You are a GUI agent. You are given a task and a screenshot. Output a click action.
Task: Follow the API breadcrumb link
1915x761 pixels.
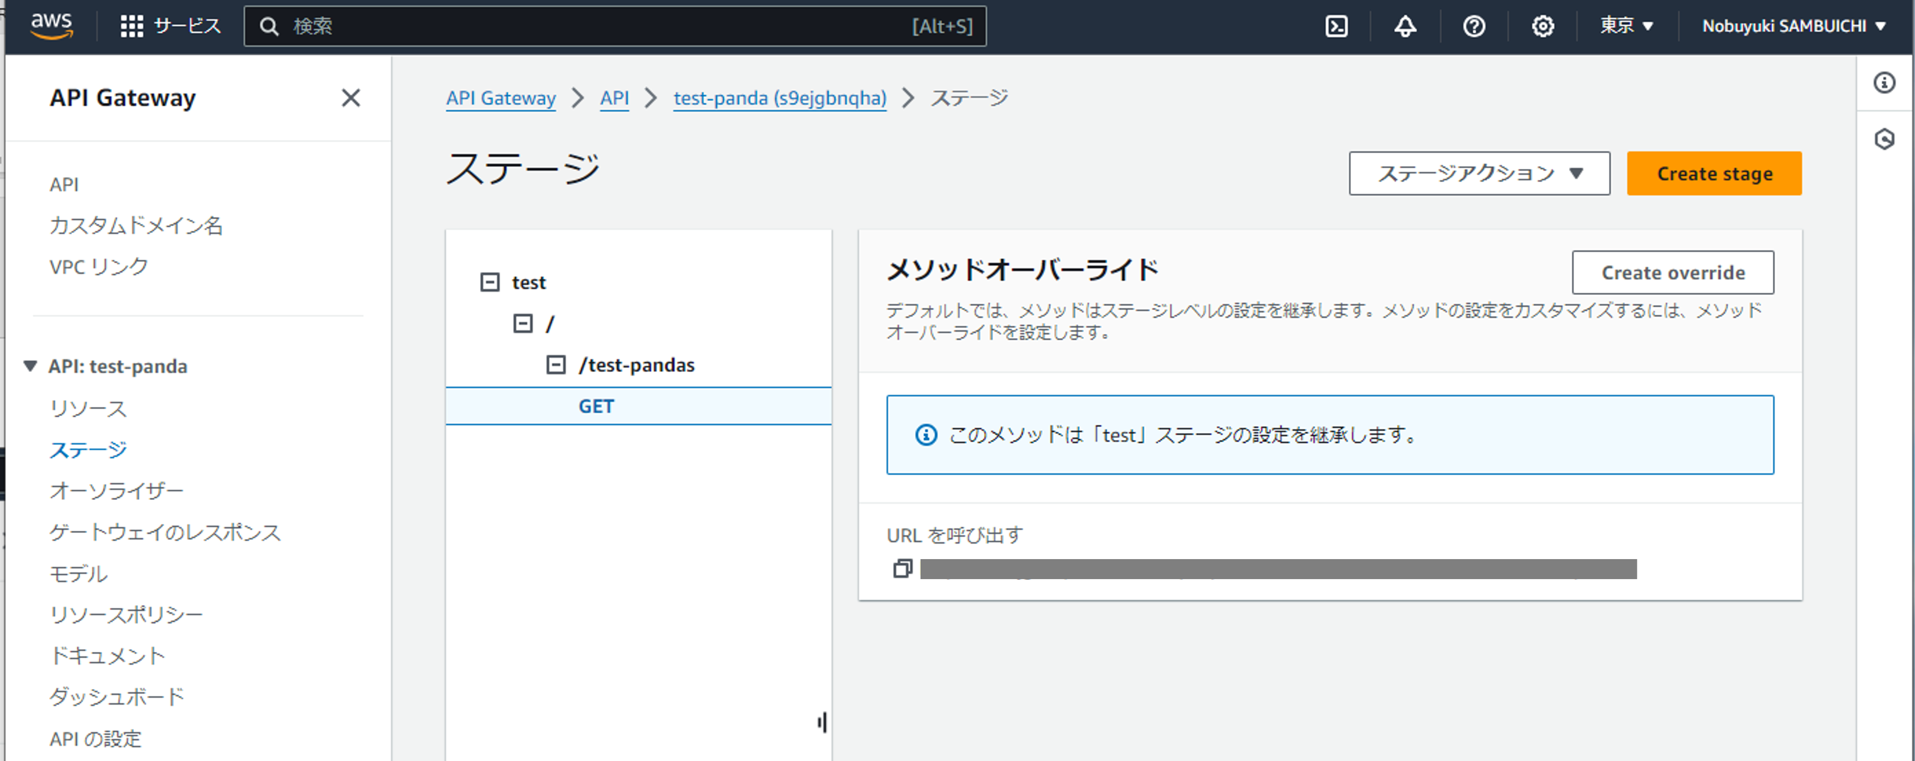coord(614,98)
